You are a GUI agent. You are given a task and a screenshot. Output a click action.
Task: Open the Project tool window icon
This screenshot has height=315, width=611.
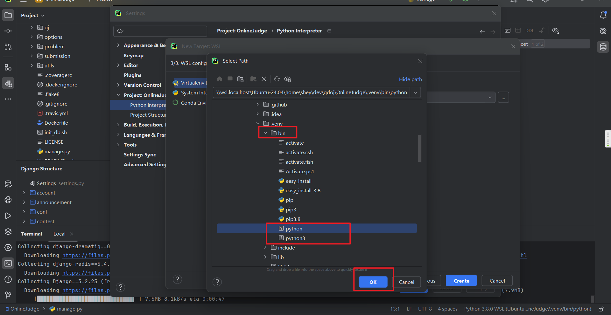pos(8,15)
